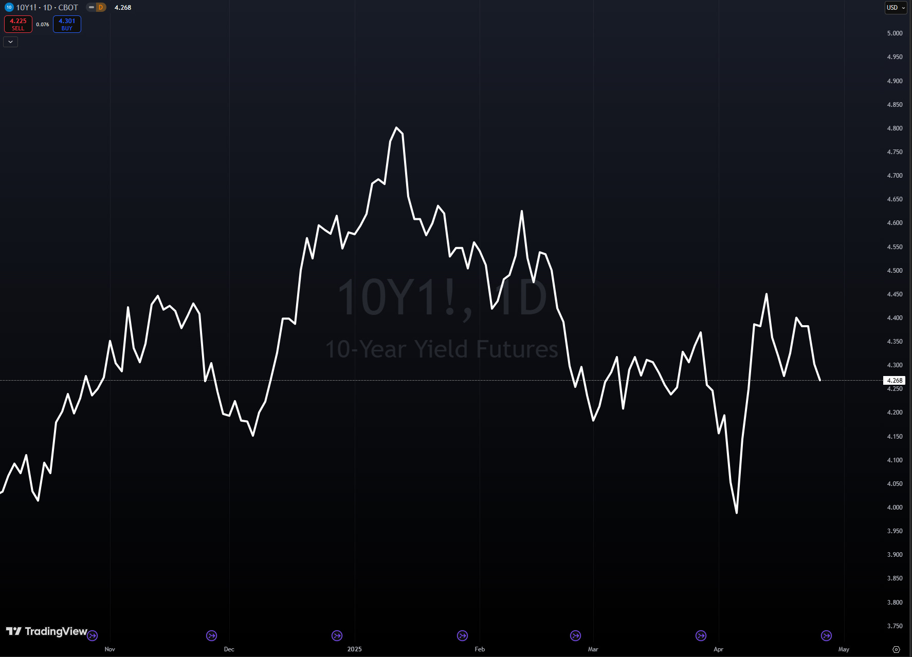Click the 4.000 price axis label
This screenshot has height=657, width=912.
click(x=895, y=508)
